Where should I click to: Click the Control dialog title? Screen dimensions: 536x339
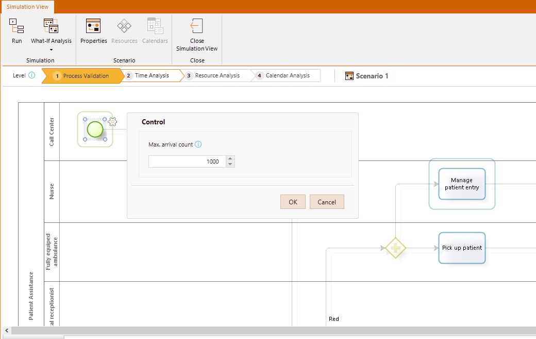[x=153, y=122]
